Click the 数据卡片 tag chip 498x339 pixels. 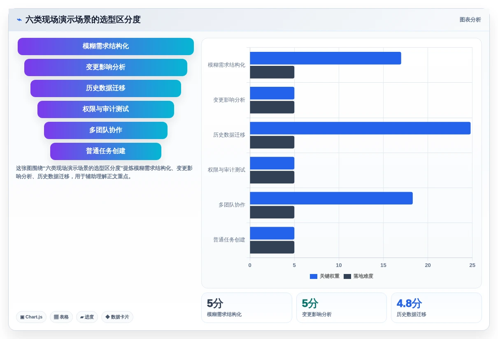pos(117,317)
